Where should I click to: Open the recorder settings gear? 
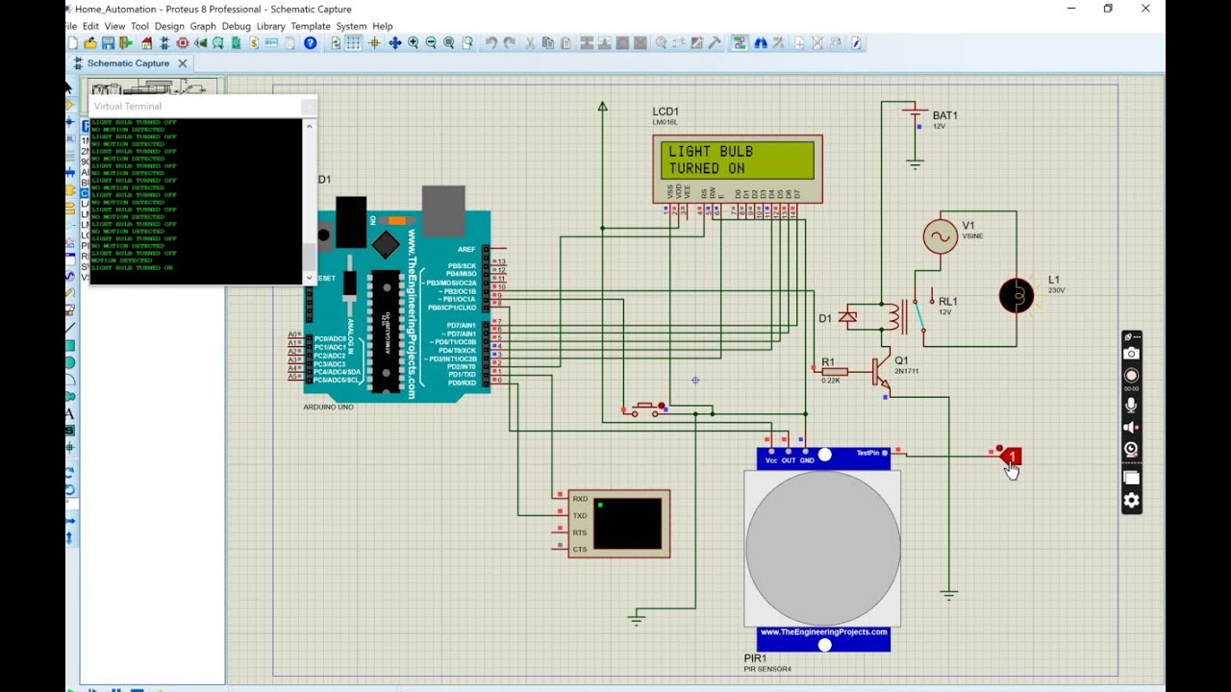1131,500
